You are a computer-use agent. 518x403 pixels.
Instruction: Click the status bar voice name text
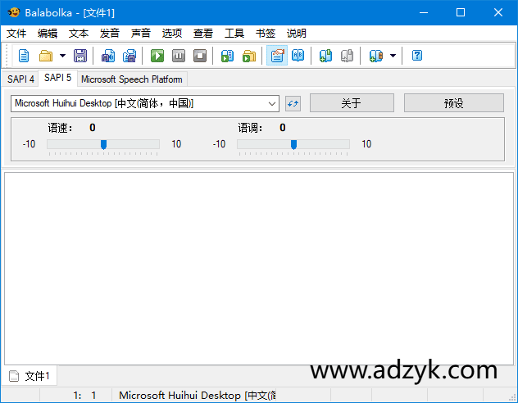click(x=198, y=395)
